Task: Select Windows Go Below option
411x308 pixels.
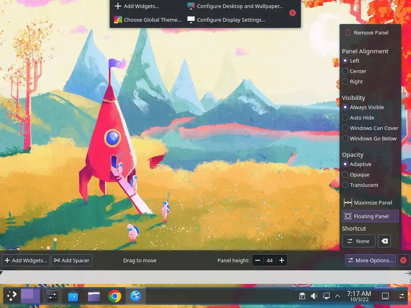Action: pyautogui.click(x=369, y=138)
